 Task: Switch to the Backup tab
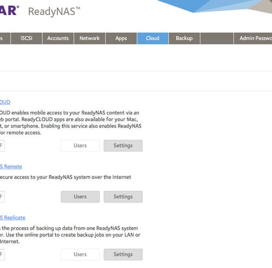coord(184,38)
